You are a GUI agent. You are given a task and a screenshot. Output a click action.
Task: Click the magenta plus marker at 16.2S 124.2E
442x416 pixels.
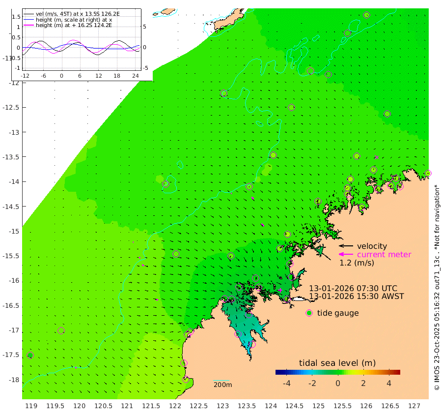280,290
